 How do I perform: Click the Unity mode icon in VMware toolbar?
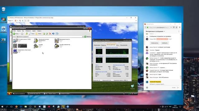tap(28, 21)
